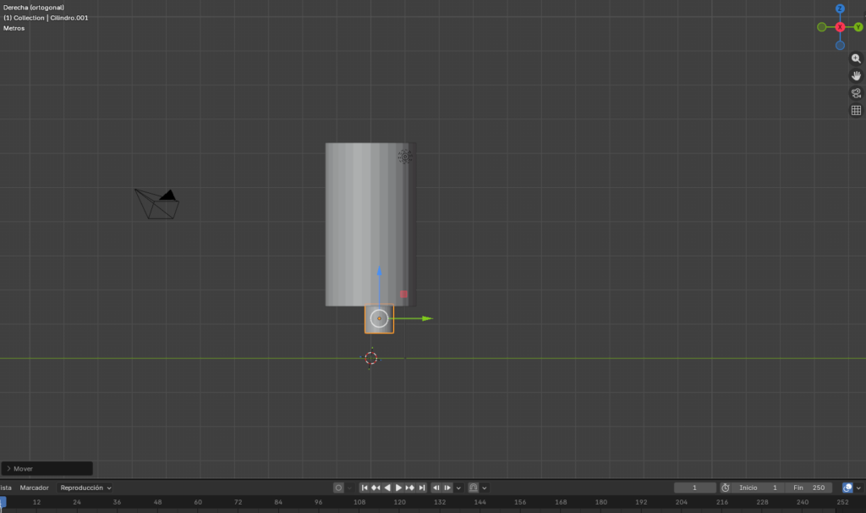Viewport: 866px width, 513px height.
Task: Click the Inicio start frame field
Action: point(759,488)
